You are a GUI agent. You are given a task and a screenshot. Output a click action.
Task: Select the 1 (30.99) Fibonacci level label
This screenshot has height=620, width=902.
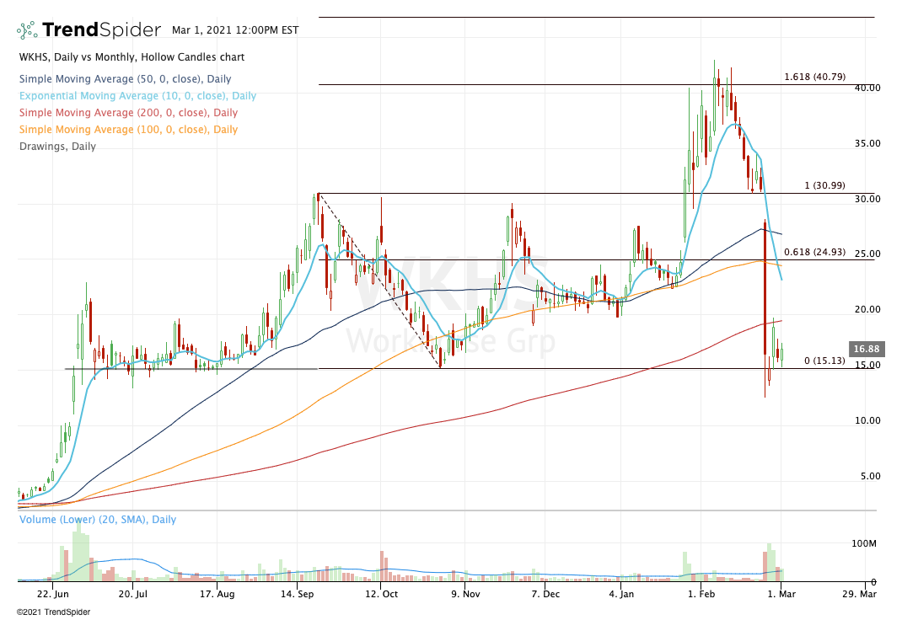point(824,185)
